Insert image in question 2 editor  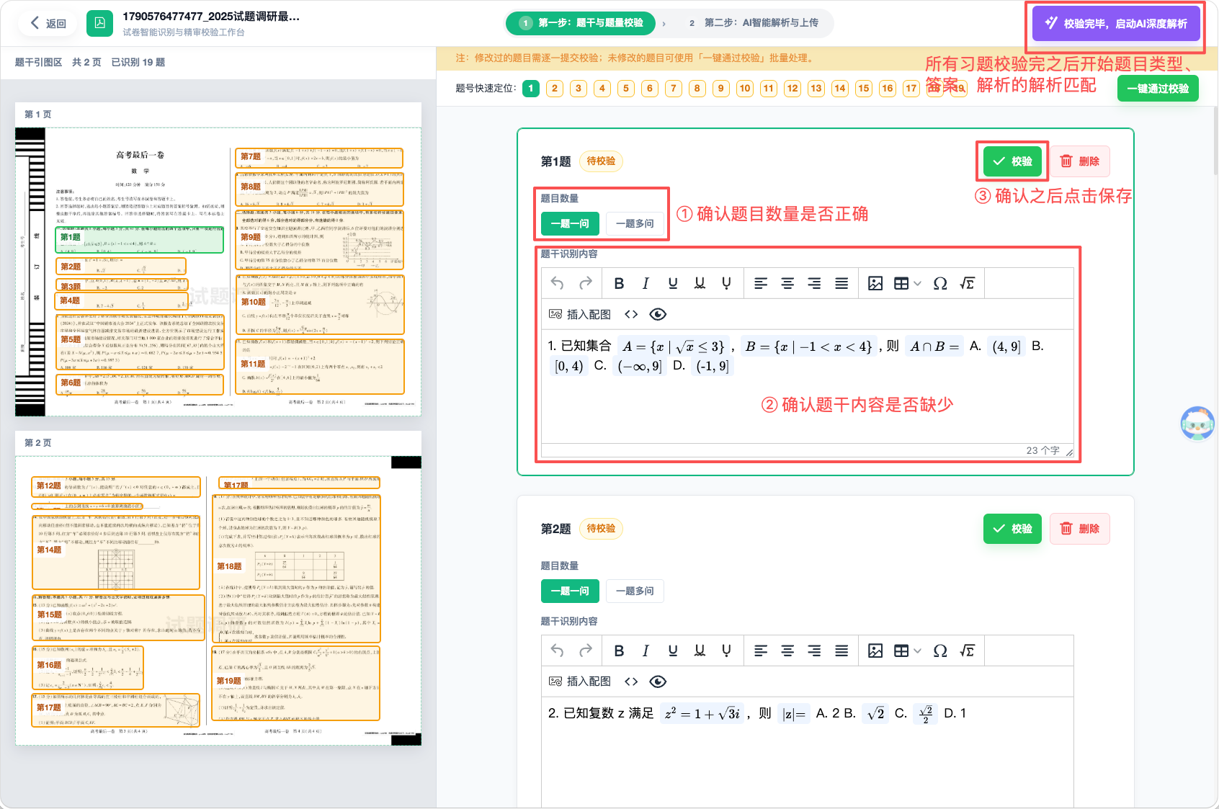click(x=875, y=651)
